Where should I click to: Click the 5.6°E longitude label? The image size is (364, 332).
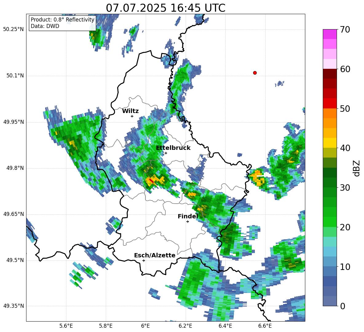tap(66, 326)
